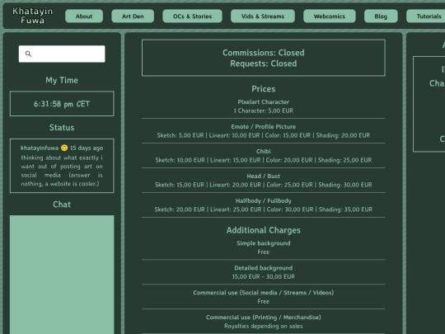Focus the search input field

pos(62,54)
